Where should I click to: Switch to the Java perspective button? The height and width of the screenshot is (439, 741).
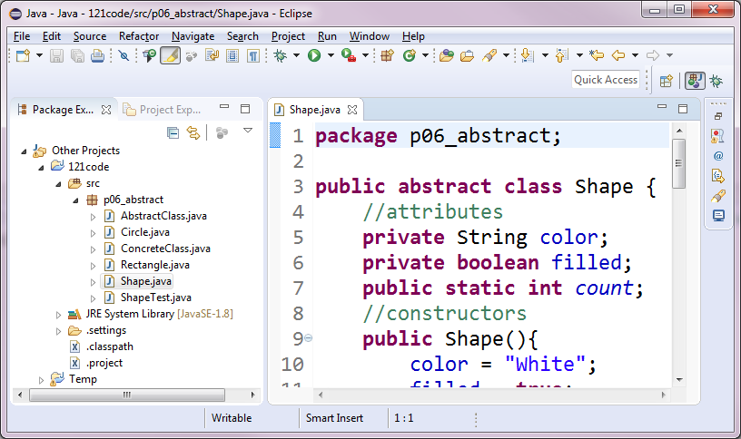[x=694, y=81]
